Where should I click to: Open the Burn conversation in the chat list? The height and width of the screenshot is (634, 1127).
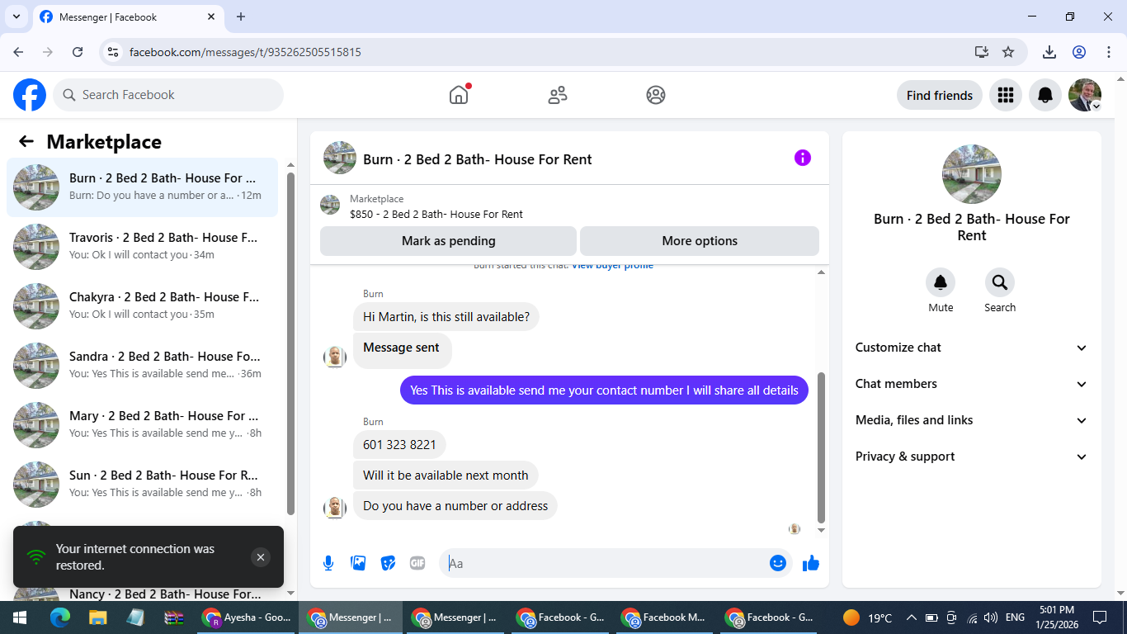[x=143, y=187]
